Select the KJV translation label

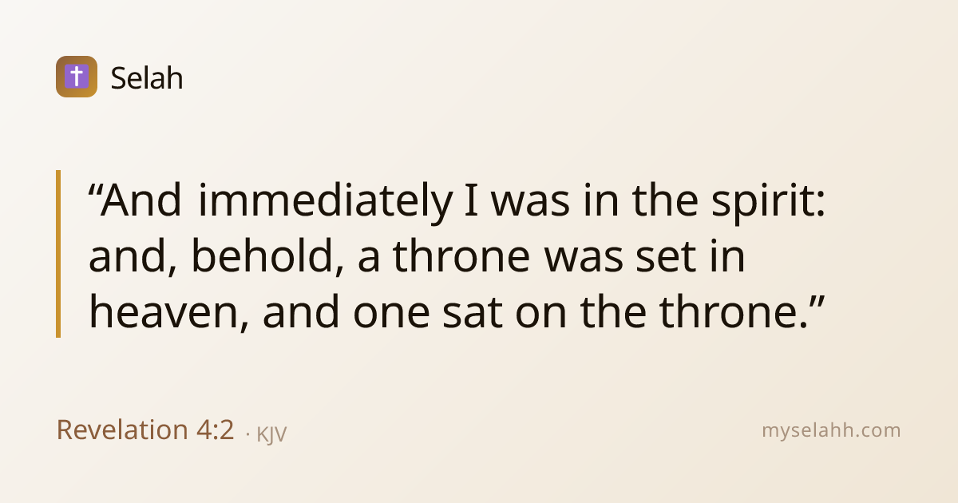(x=271, y=434)
